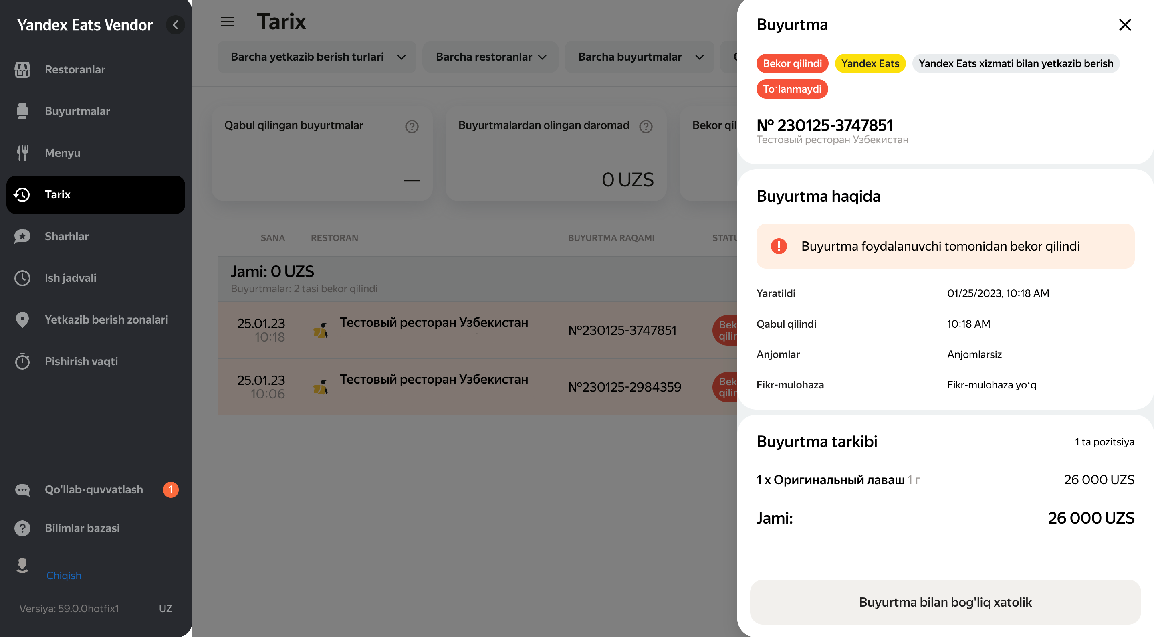The image size is (1154, 637).
Task: Click courier icon in the 10:18 order row
Action: click(321, 330)
